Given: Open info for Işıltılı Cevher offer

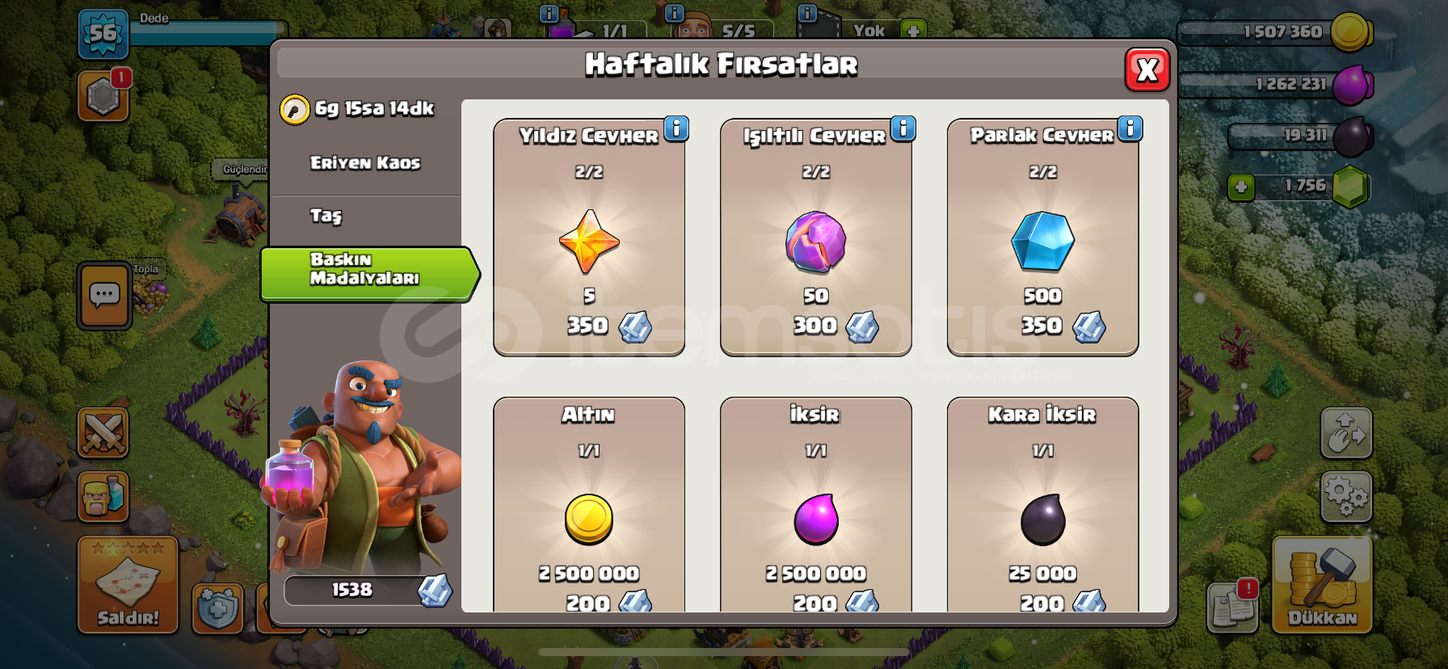Looking at the screenshot, I should click(903, 128).
